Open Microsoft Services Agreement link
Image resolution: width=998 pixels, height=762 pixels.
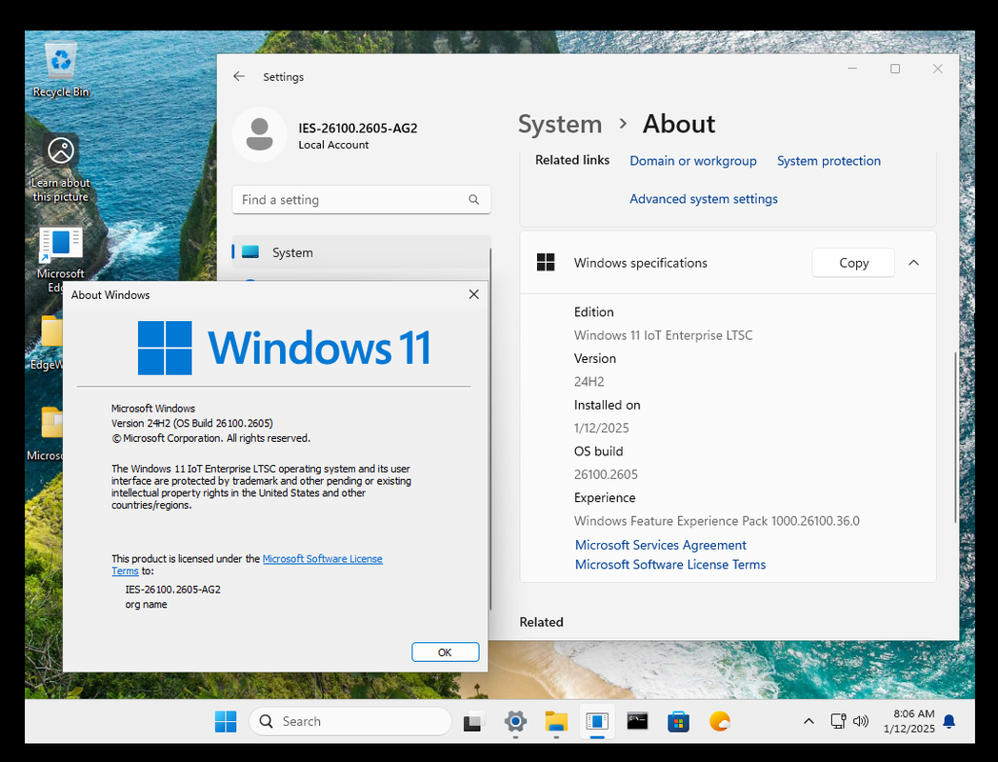click(x=661, y=545)
